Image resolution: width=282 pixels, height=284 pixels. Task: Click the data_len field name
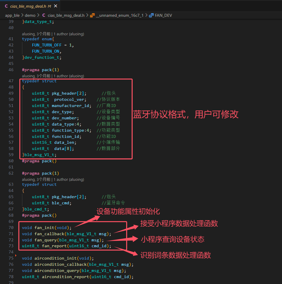pyautogui.click(x=64, y=142)
